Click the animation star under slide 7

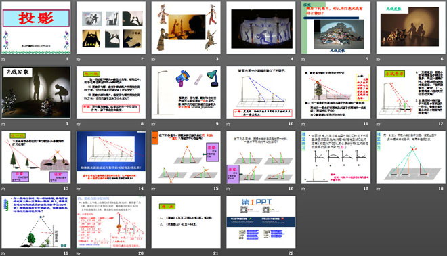3,124
